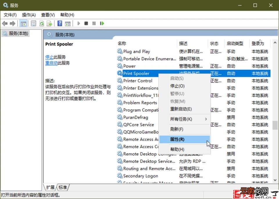
Task: Click the Restart service toolbar icon
Action: 102,23
